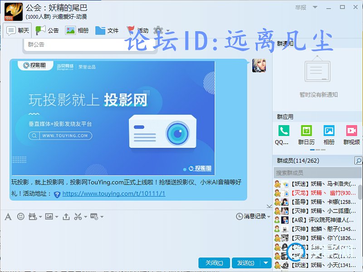Switch to the 公告 announcements tab

(48, 31)
